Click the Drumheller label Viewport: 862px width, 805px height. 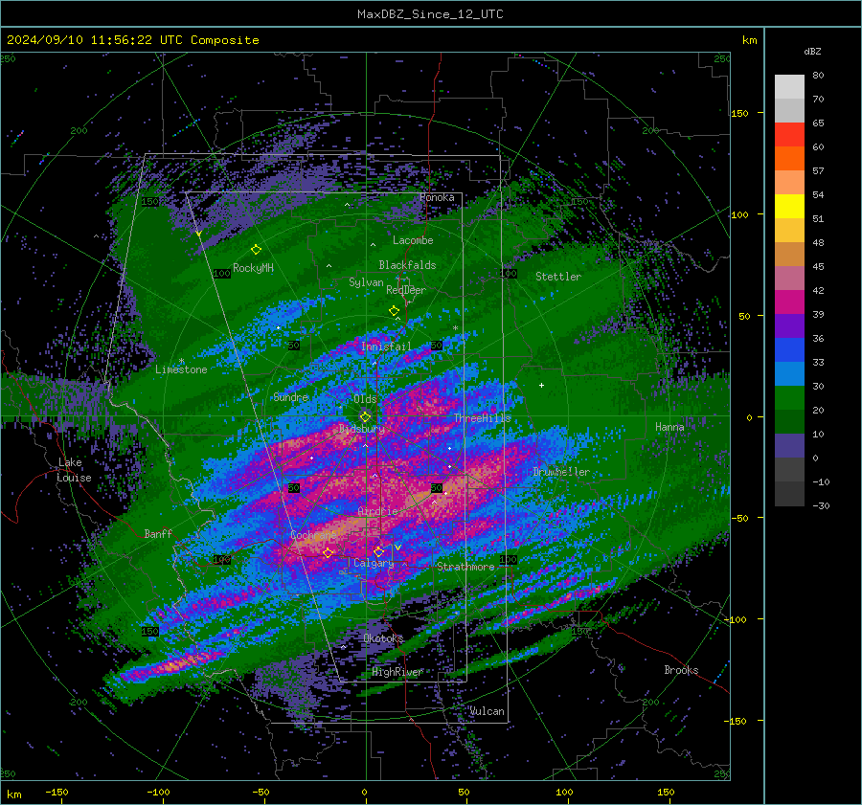pos(561,472)
